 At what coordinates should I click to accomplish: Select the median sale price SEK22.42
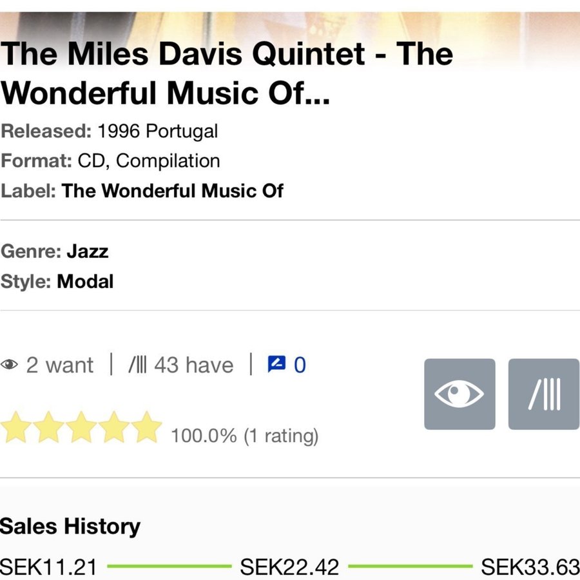click(x=289, y=567)
